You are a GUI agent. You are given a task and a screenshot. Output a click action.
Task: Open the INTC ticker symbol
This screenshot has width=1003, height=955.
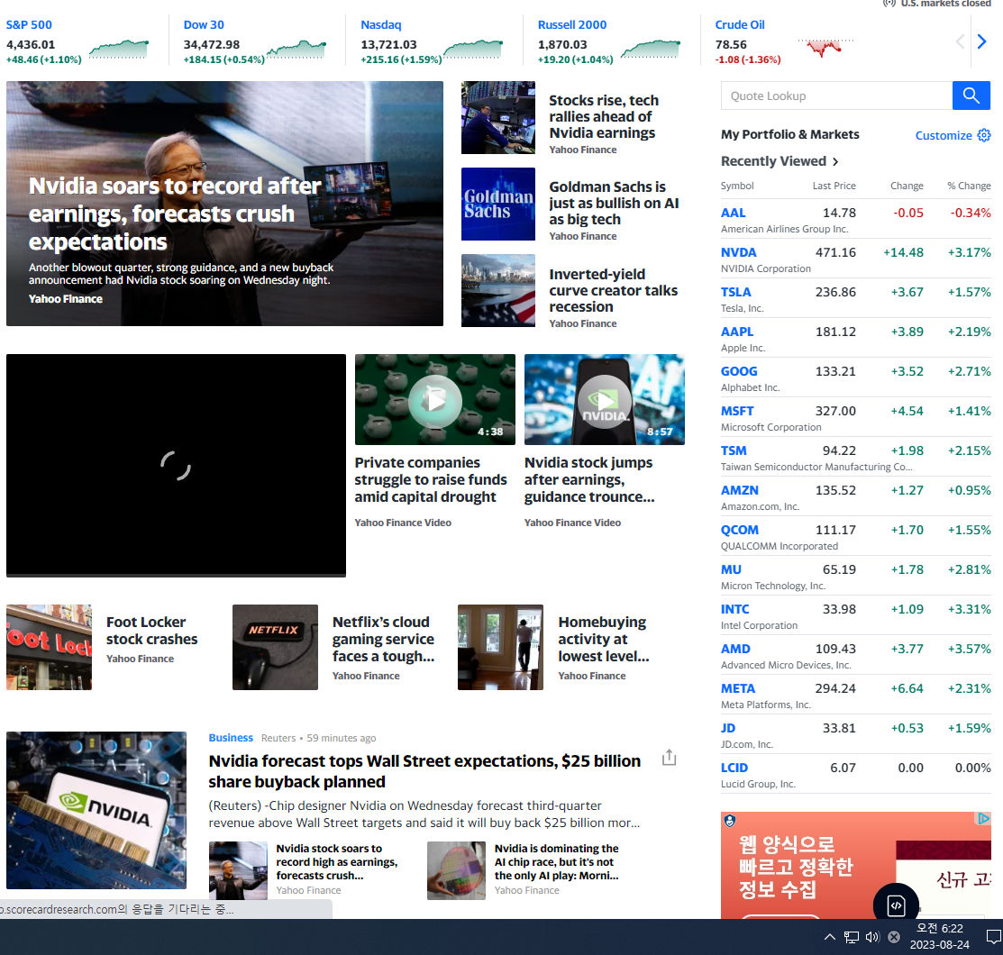coord(735,610)
